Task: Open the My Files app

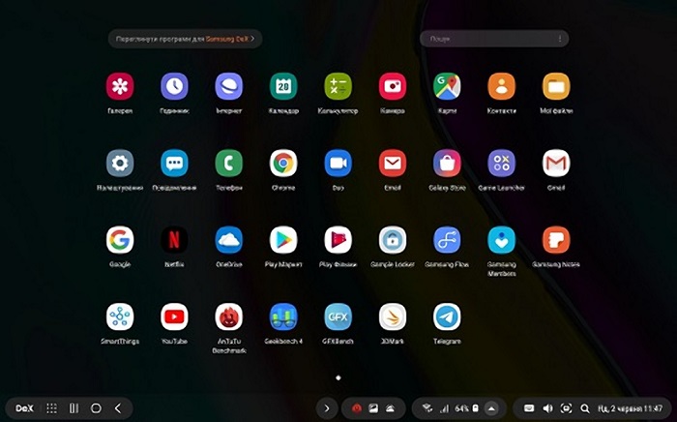Action: pos(556,86)
